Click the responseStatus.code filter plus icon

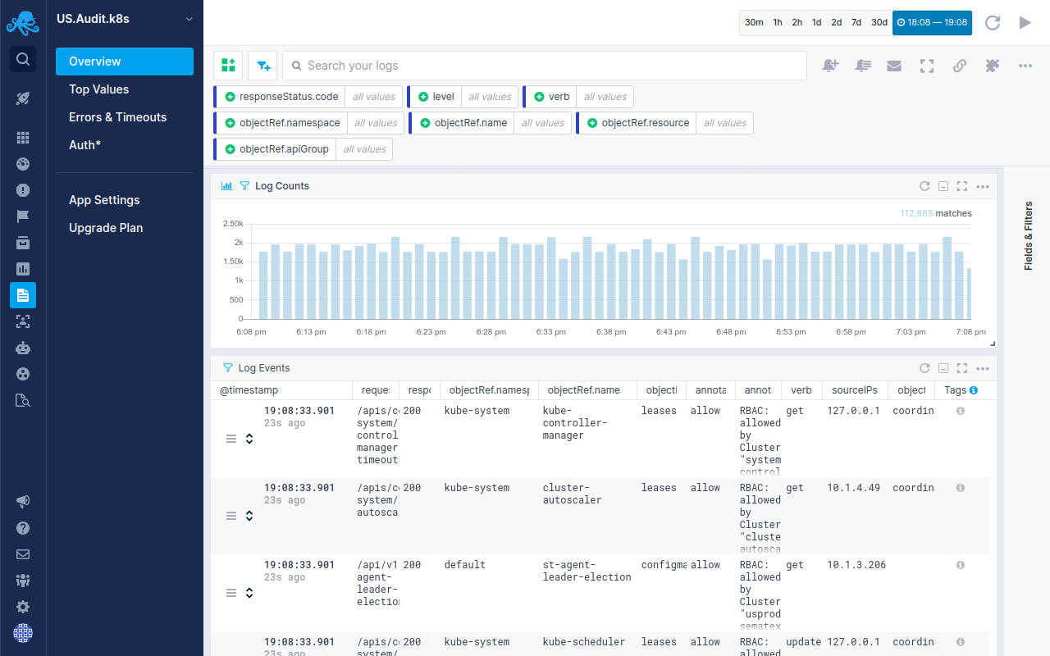tap(231, 97)
